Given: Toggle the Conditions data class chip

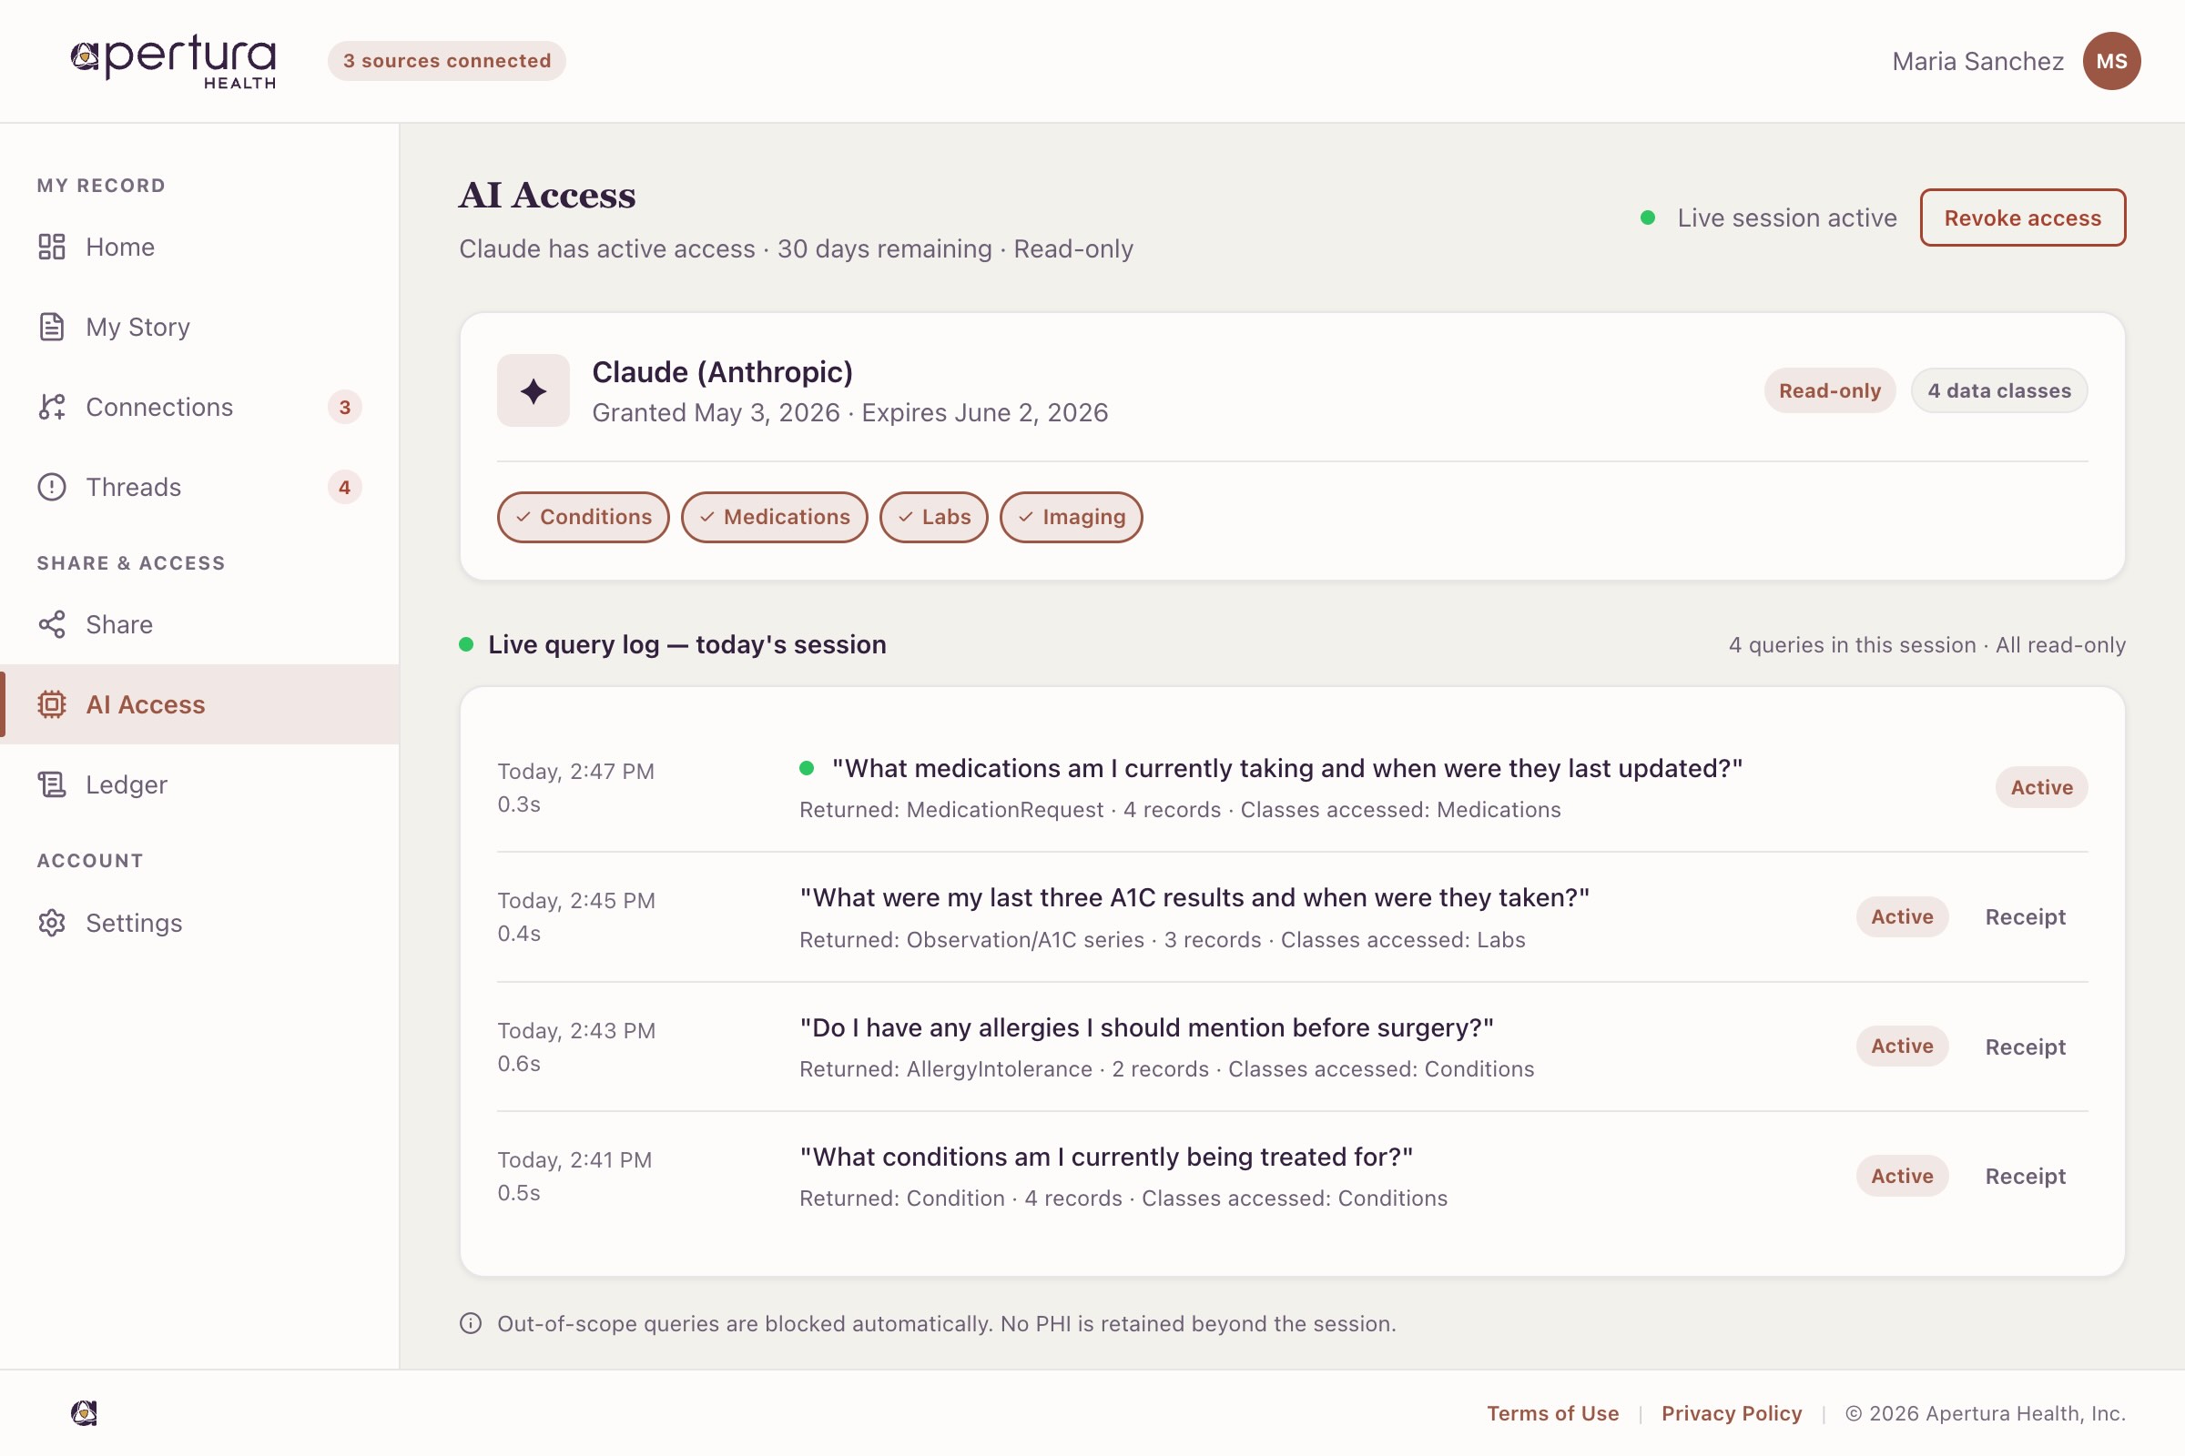Looking at the screenshot, I should [x=583, y=517].
